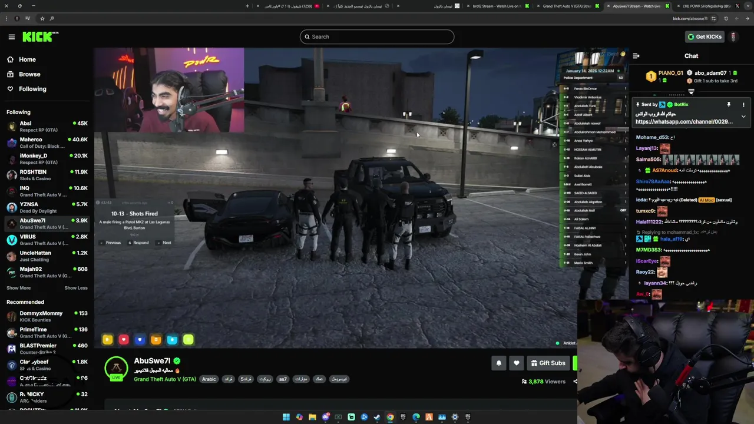
Task: Open a new browser tab with plus button
Action: 247,6
